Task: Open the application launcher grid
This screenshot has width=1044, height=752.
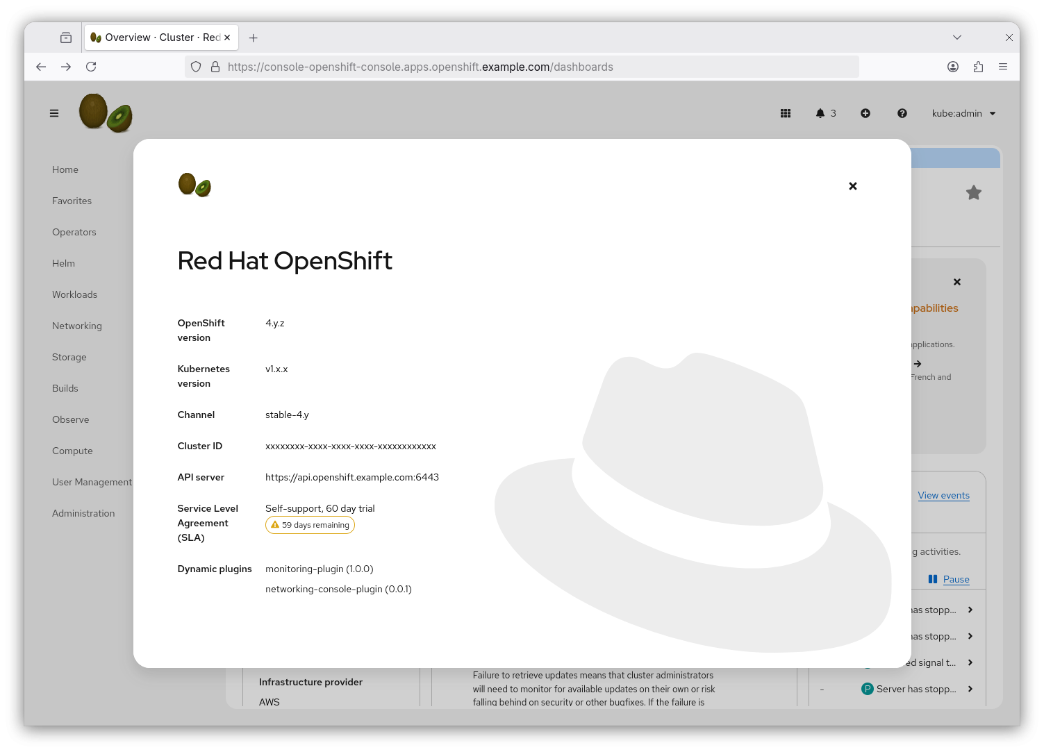Action: [x=786, y=113]
